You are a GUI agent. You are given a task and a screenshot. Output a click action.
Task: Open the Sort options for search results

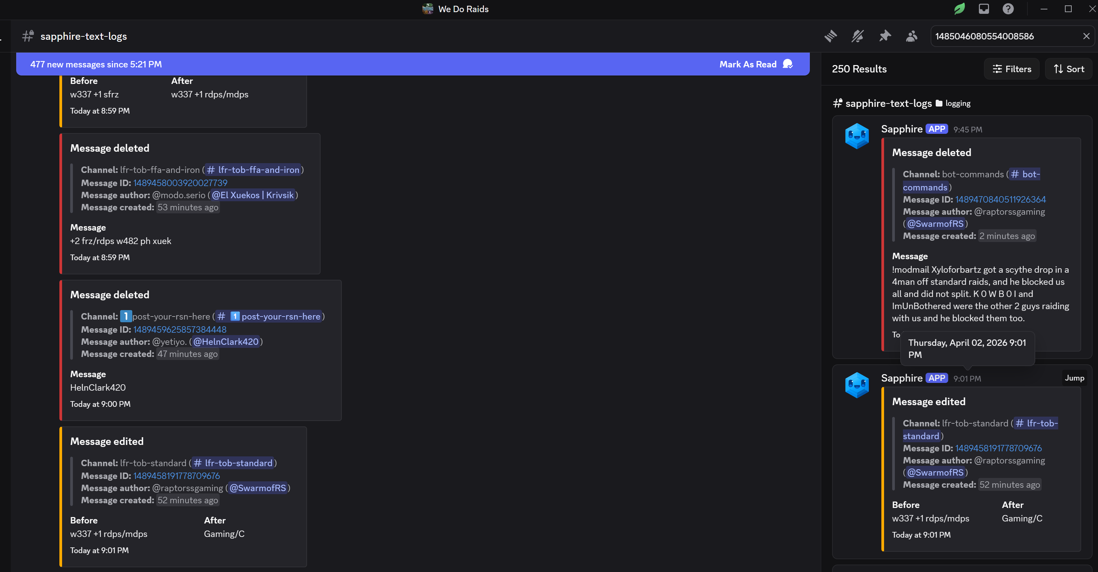tap(1068, 68)
